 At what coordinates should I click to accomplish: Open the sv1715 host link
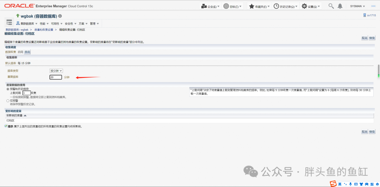[x=371, y=15]
